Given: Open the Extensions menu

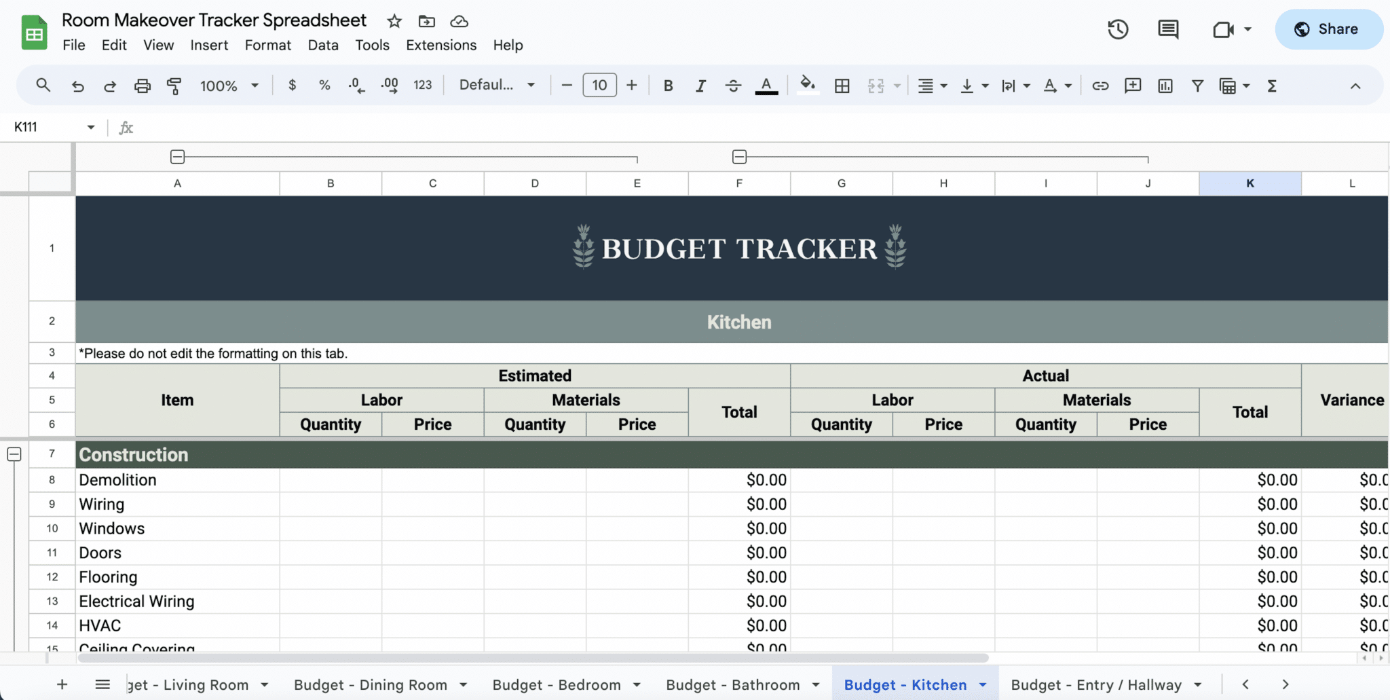Looking at the screenshot, I should (441, 45).
